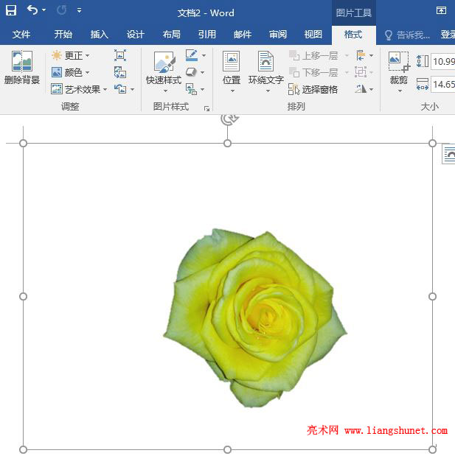Click the Rotate objects icon
The height and width of the screenshot is (467, 455).
[x=361, y=88]
